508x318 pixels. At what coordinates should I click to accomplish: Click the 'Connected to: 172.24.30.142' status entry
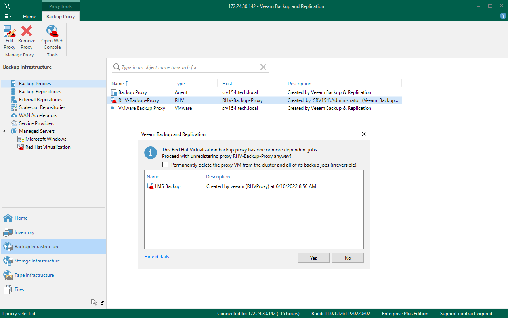point(258,314)
